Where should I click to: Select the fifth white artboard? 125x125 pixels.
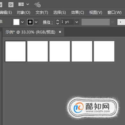(x=104, y=51)
